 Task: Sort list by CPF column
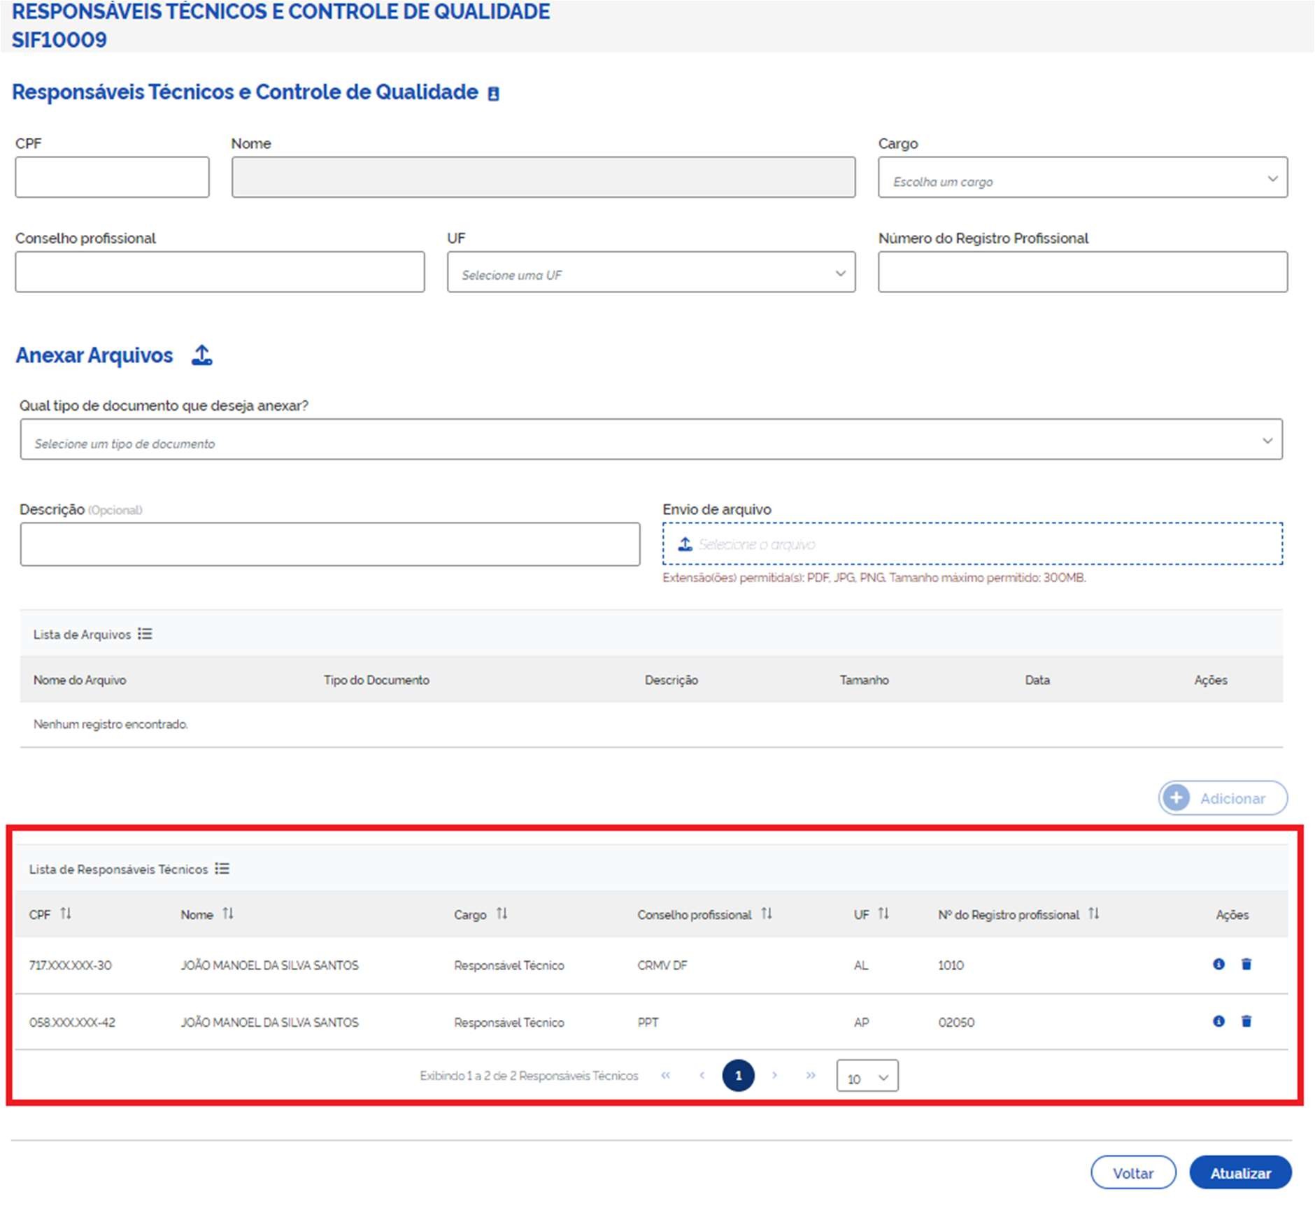pos(66,914)
